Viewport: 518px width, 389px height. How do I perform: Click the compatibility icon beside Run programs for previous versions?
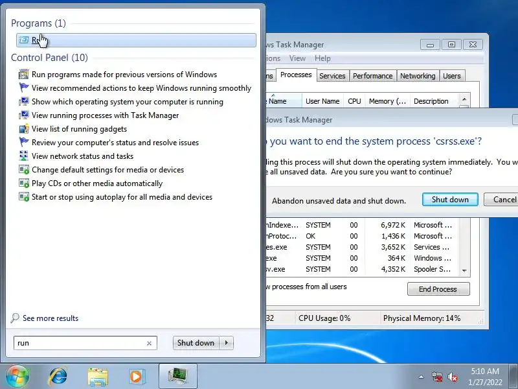click(24, 75)
